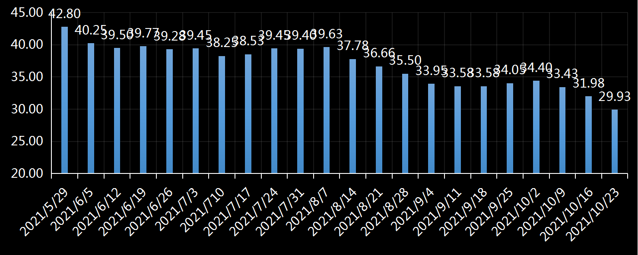Click the bar for 2021/6/5
This screenshot has height=255, width=638.
pos(91,108)
